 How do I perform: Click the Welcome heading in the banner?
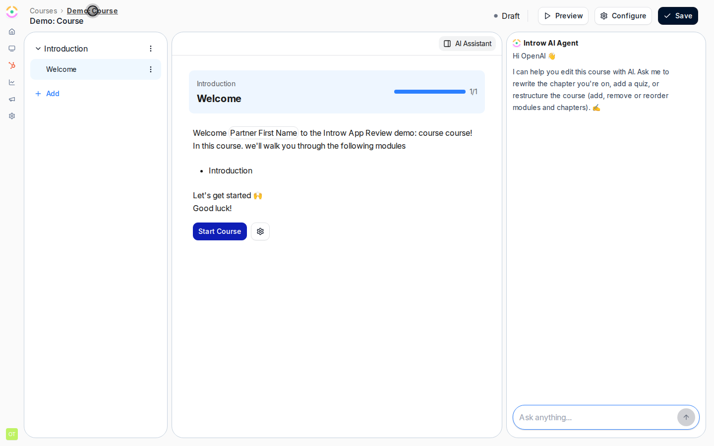coord(219,99)
